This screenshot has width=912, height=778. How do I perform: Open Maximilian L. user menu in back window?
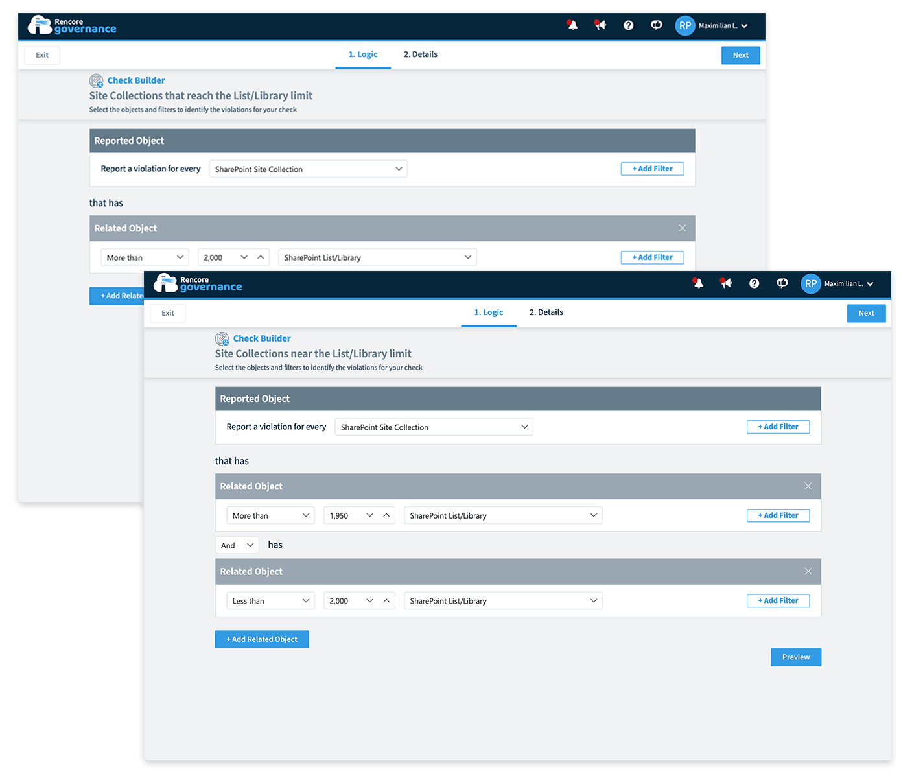coord(724,25)
